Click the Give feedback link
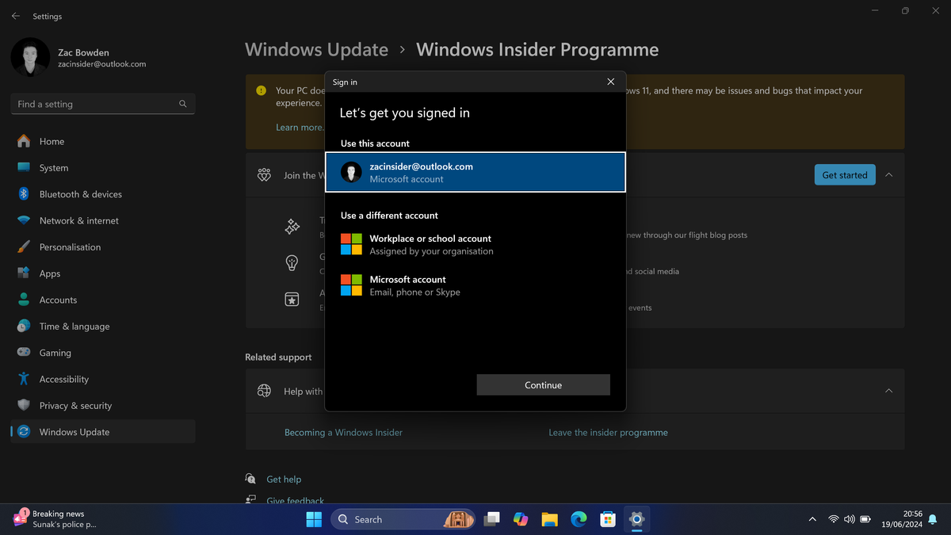 coord(295,501)
